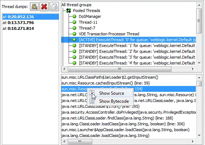205x145 pixels.
Task: Click thread tree scroll right arrow
Action: pyautogui.click(x=193, y=69)
